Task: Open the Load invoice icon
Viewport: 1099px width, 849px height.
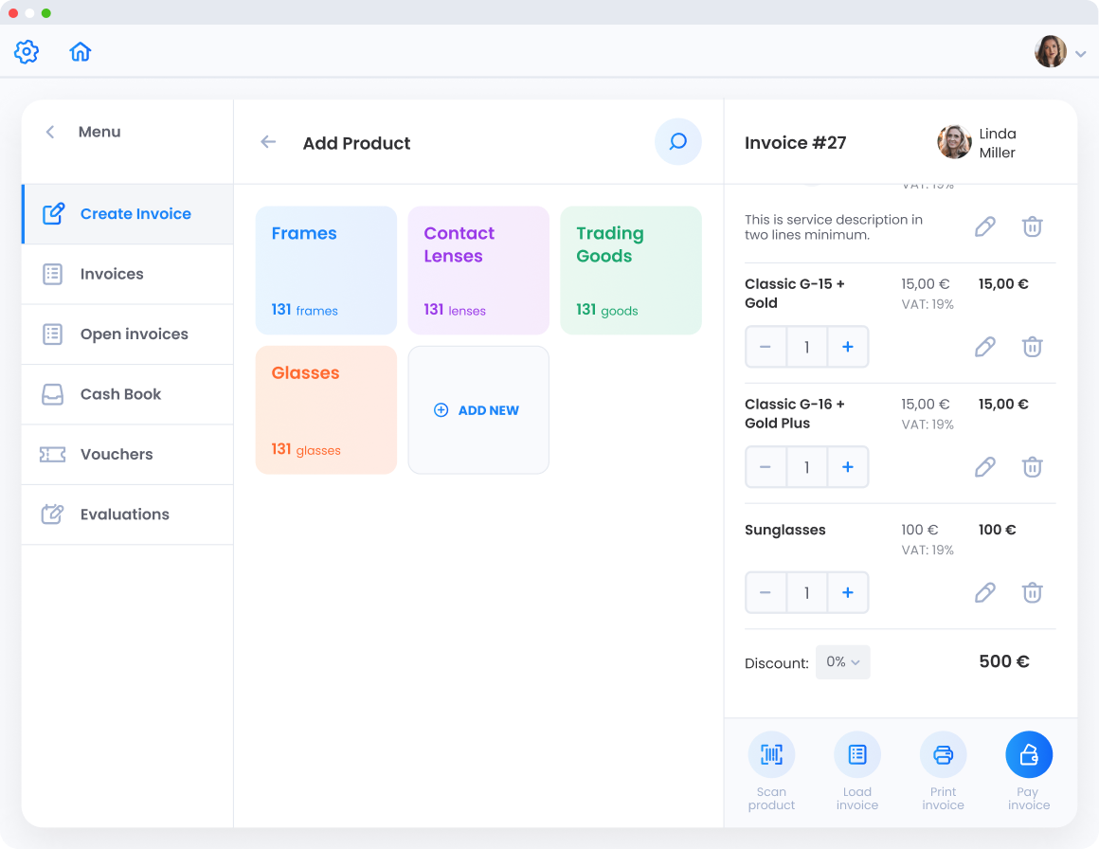Action: pyautogui.click(x=857, y=754)
